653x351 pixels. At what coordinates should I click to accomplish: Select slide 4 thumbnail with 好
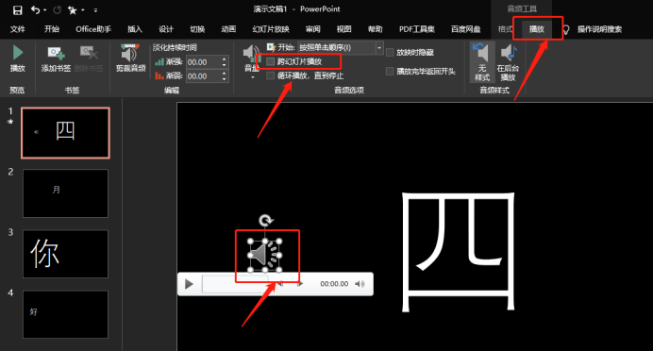point(65,314)
